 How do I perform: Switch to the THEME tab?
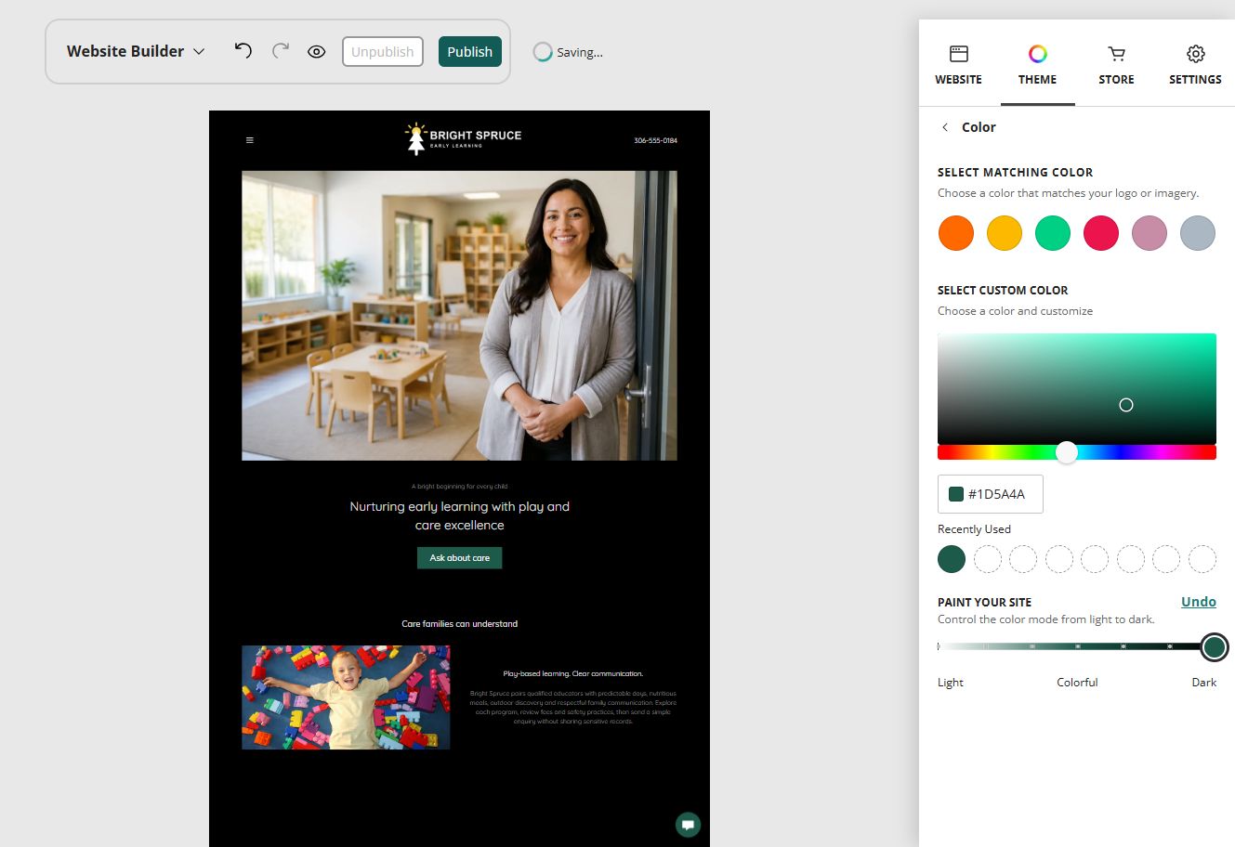pos(1037,65)
